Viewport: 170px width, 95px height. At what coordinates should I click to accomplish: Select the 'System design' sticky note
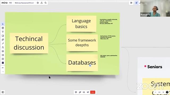click(x=156, y=87)
